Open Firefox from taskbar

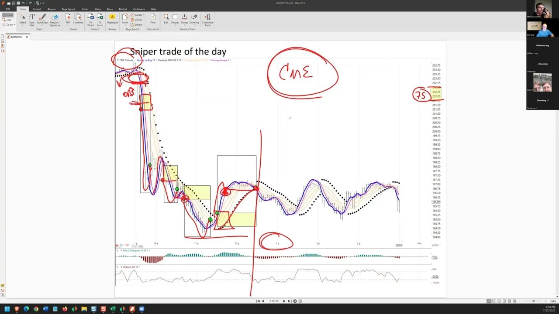point(65,309)
